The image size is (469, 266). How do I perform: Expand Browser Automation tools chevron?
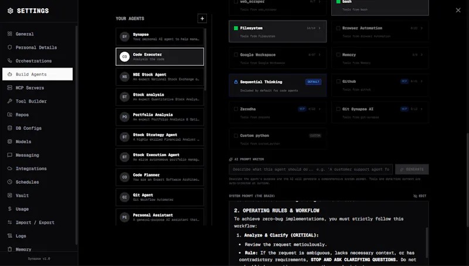[x=422, y=28]
